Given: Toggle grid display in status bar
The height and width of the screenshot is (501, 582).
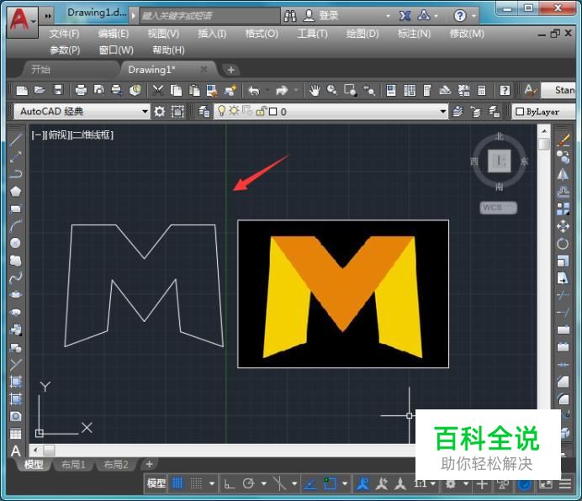Looking at the screenshot, I should click(177, 483).
